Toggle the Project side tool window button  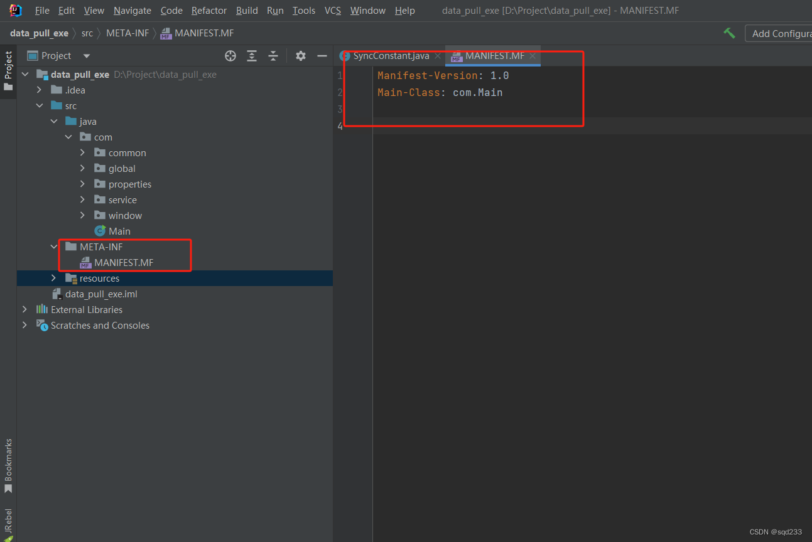(x=8, y=71)
